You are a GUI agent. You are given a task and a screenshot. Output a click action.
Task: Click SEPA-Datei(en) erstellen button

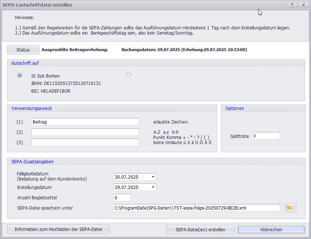pos(200,229)
